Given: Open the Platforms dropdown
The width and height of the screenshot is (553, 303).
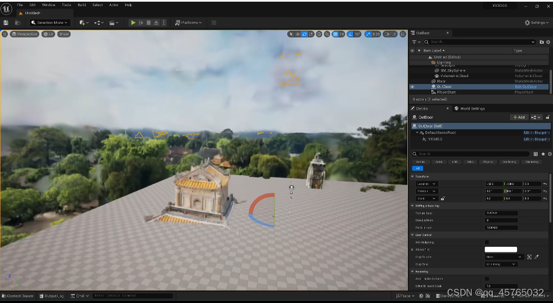Looking at the screenshot, I should (x=188, y=23).
